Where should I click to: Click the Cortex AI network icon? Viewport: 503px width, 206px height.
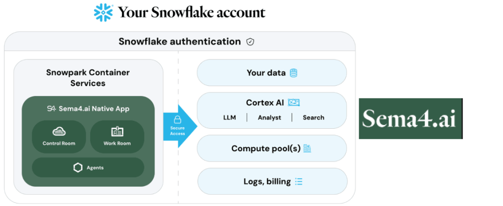tap(294, 103)
